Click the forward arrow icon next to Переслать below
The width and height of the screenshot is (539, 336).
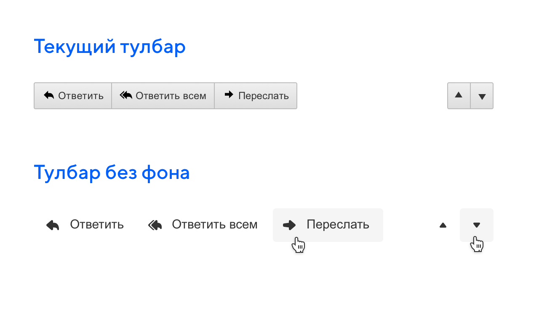[x=289, y=225]
